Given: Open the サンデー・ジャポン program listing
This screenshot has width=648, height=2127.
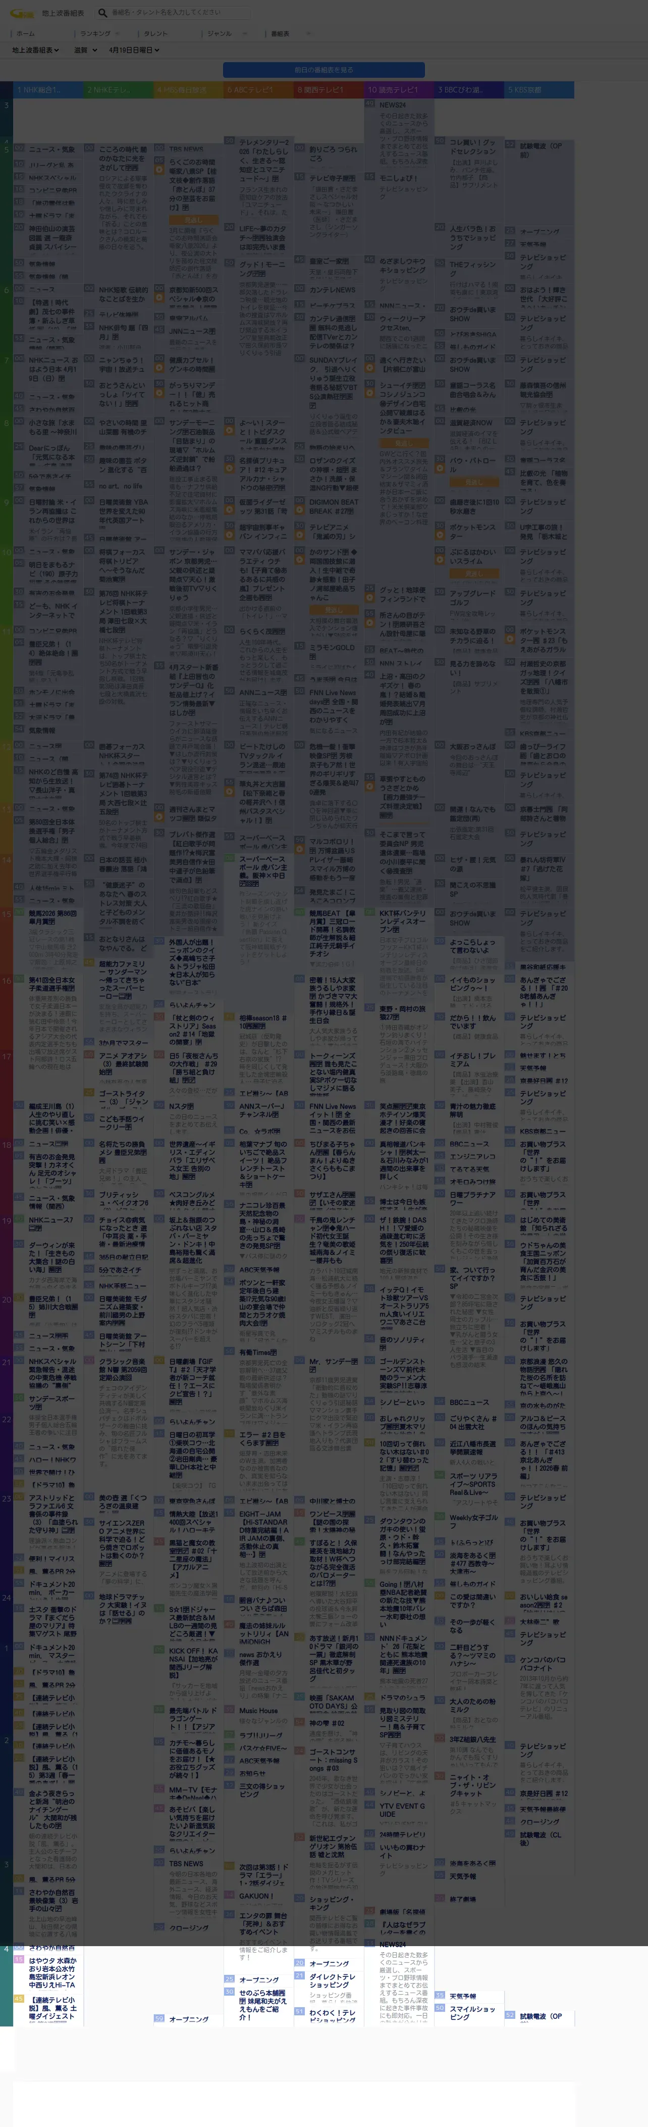Looking at the screenshot, I should 194,574.
